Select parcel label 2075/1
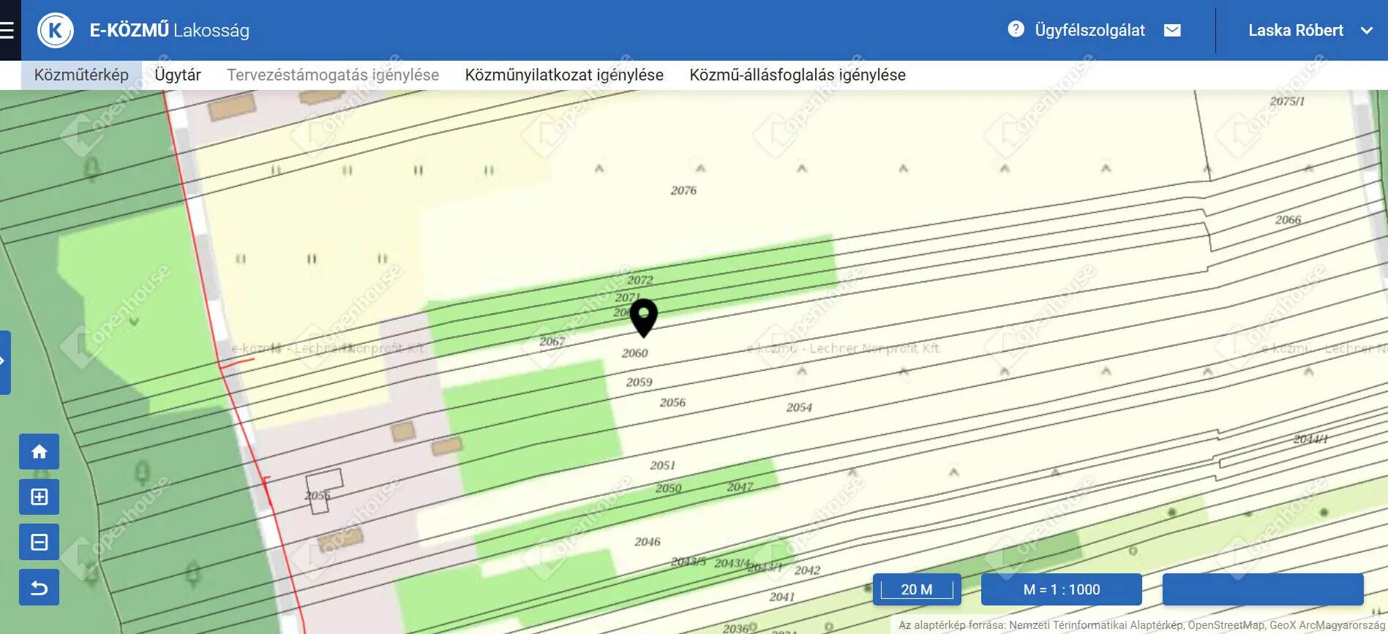This screenshot has height=634, width=1388. [x=1287, y=102]
